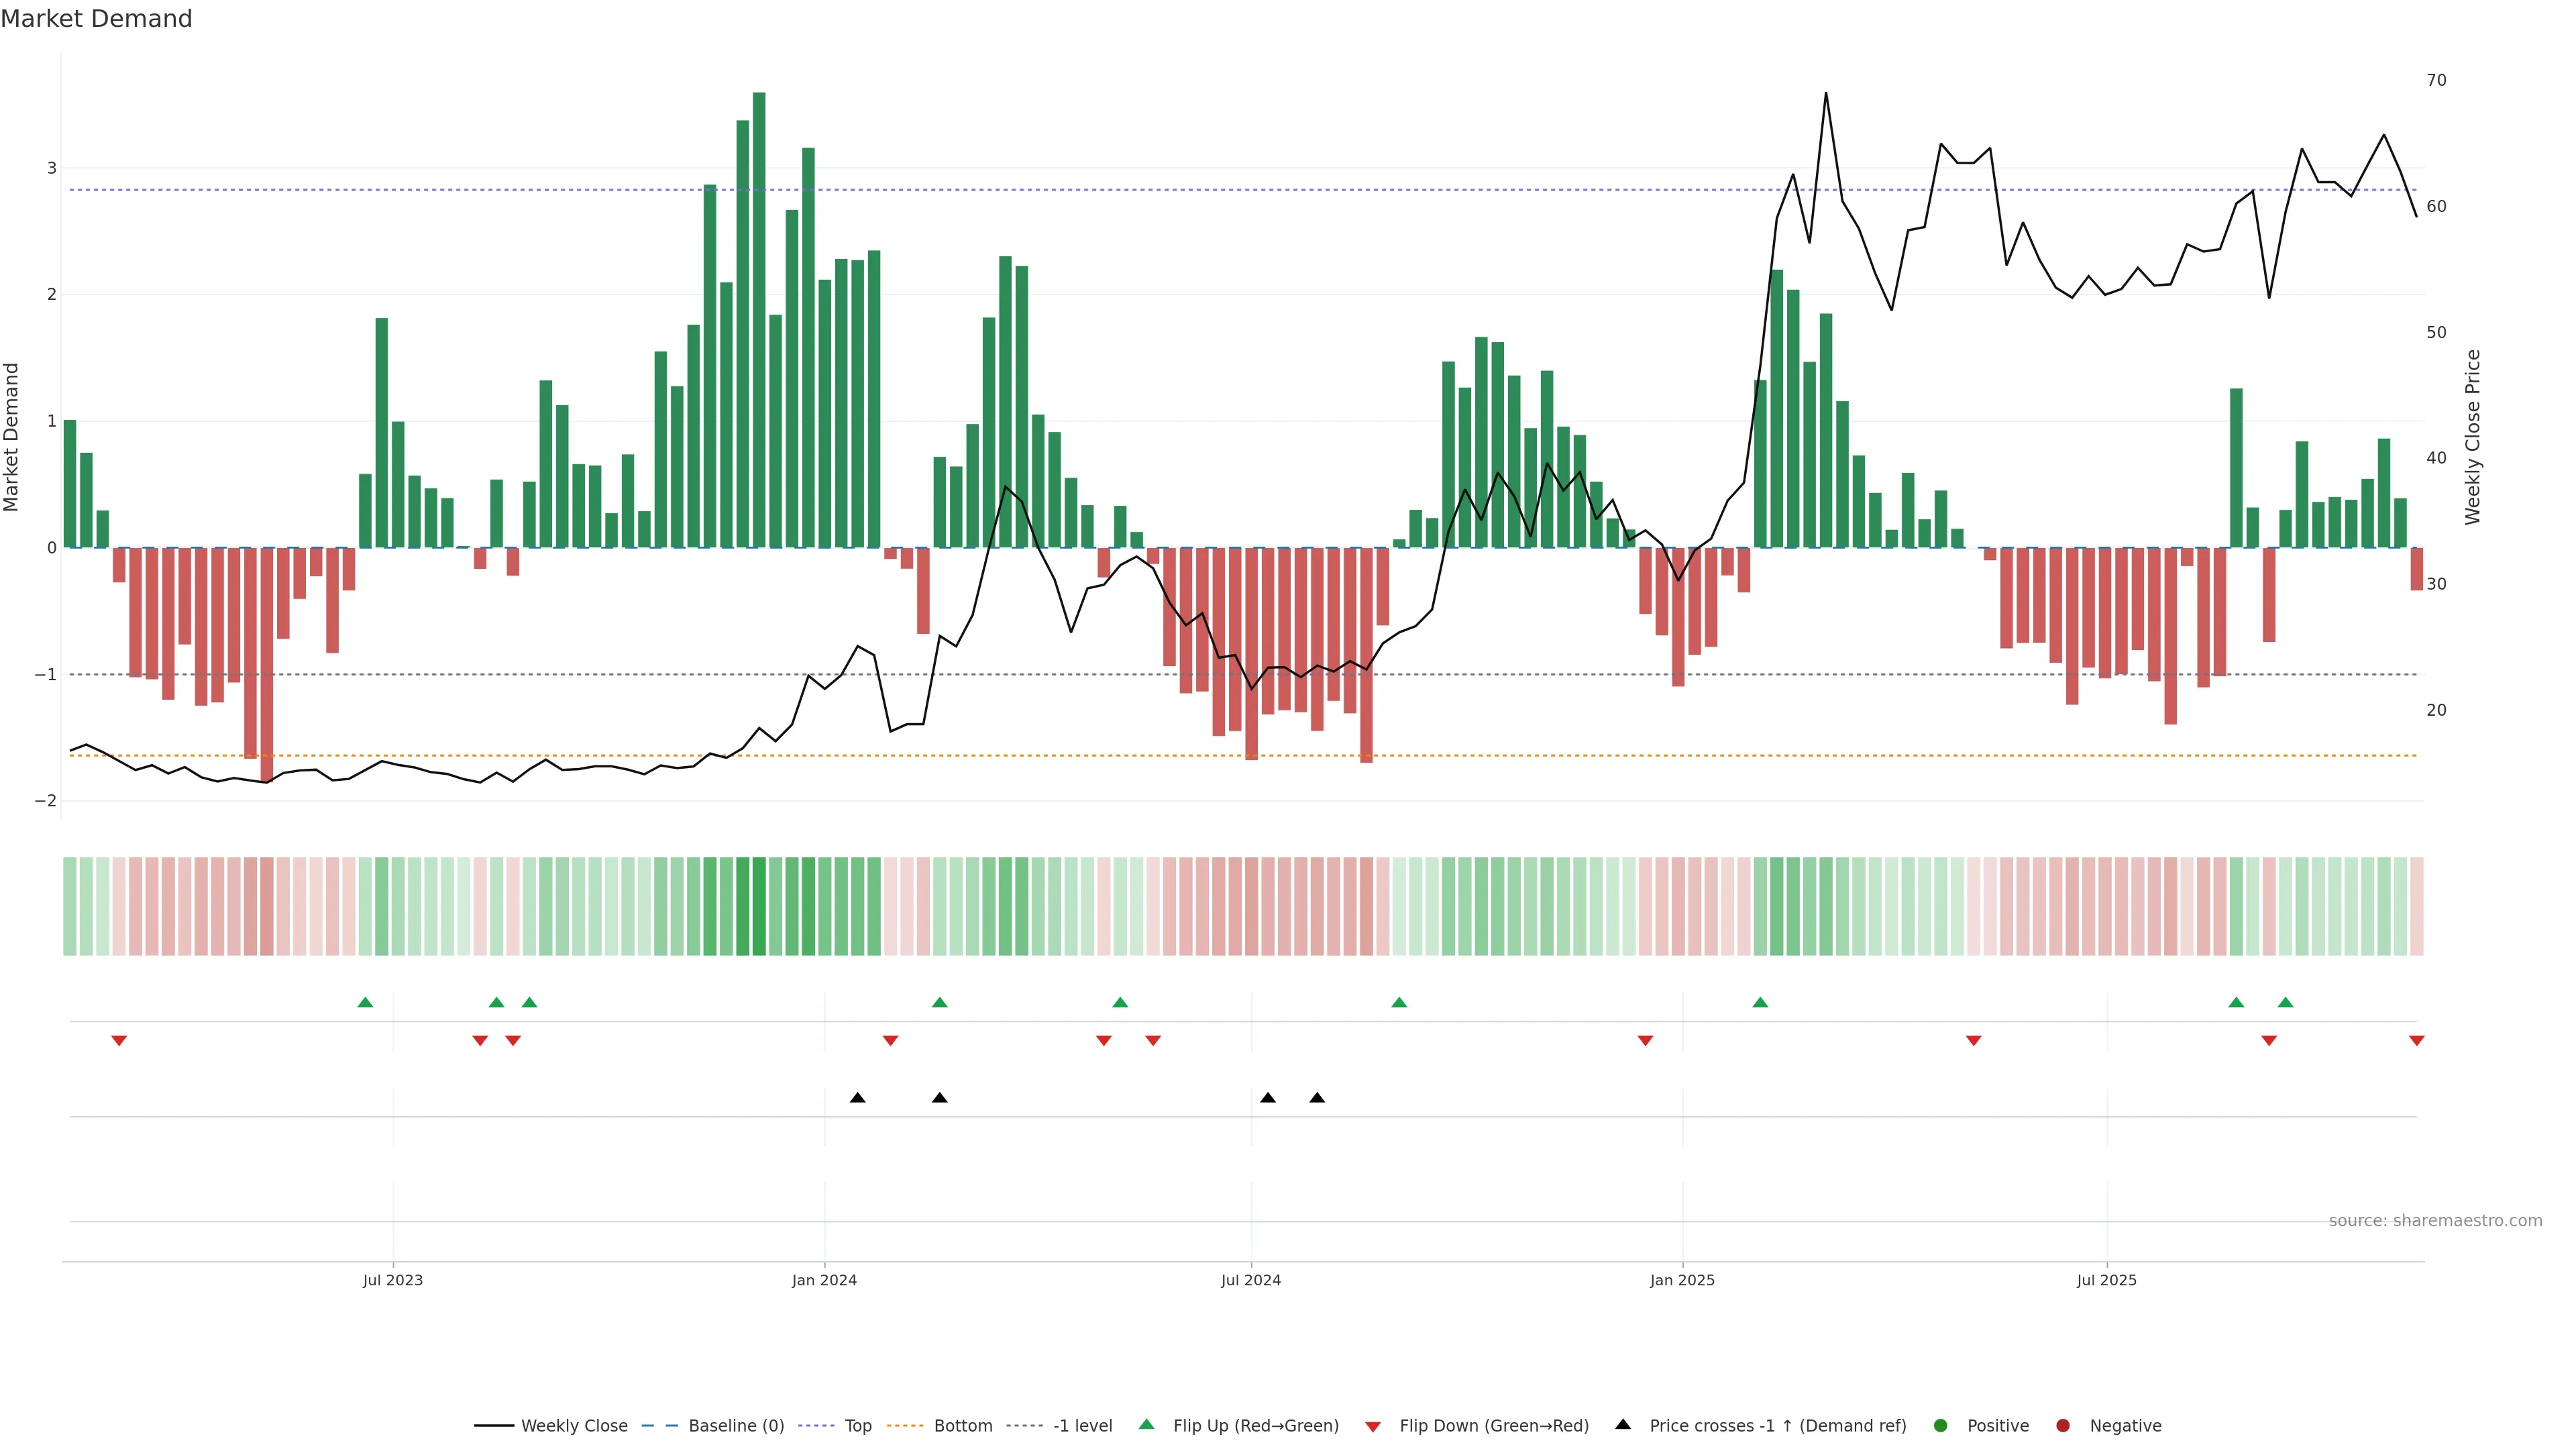Click the darkest green heatmap cell
Viewport: 2576px width, 1449px height.
[x=759, y=906]
